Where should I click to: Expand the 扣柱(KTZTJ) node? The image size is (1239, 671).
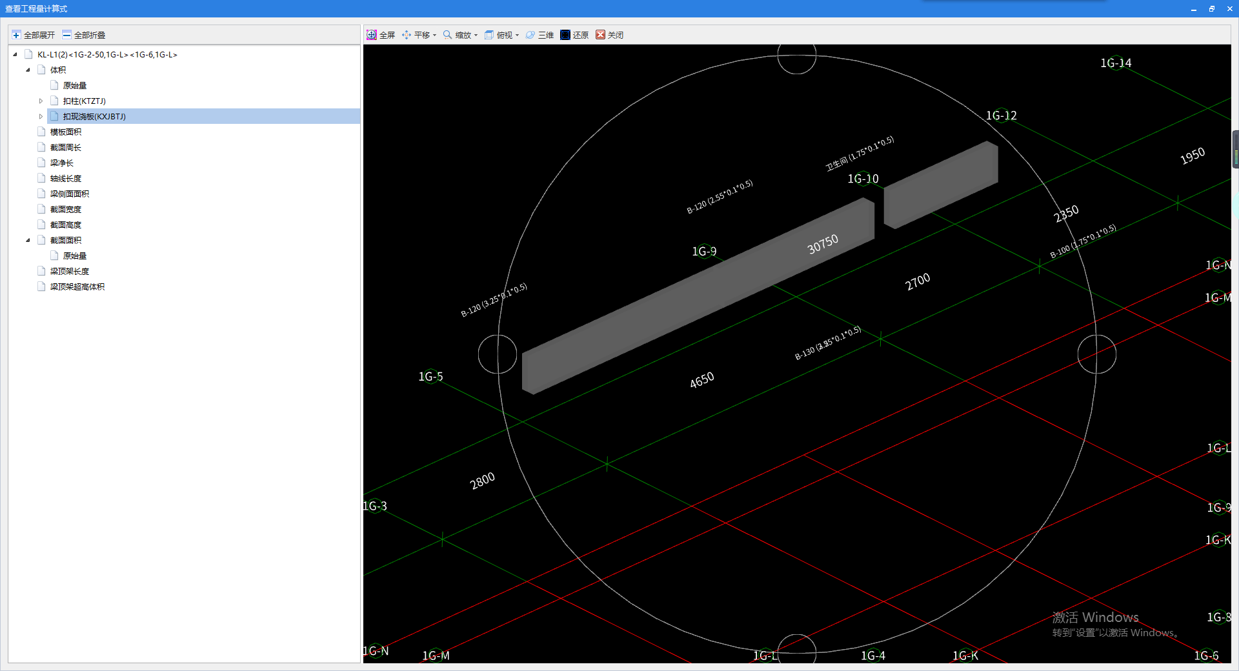click(x=41, y=101)
